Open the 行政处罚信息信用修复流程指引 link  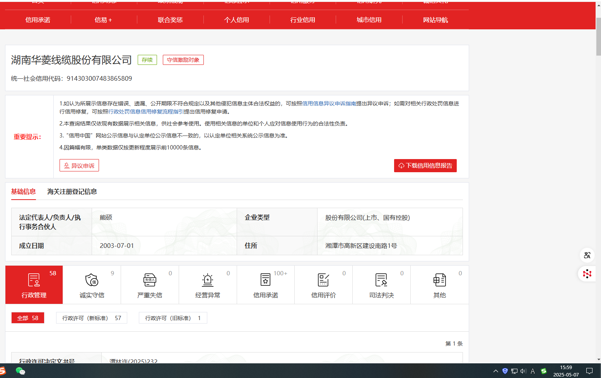click(x=146, y=112)
